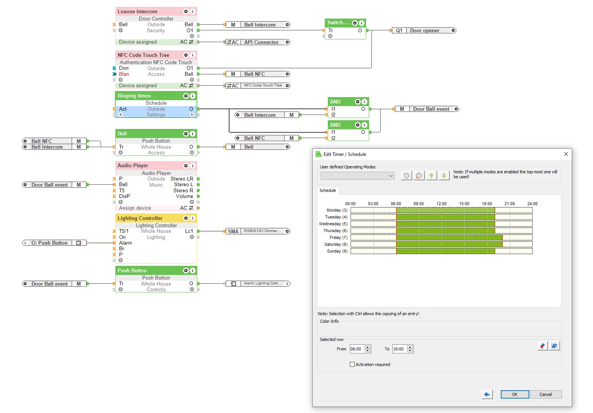This screenshot has width=593, height=413.
Task: Select the Schedule tab
Action: tap(327, 190)
